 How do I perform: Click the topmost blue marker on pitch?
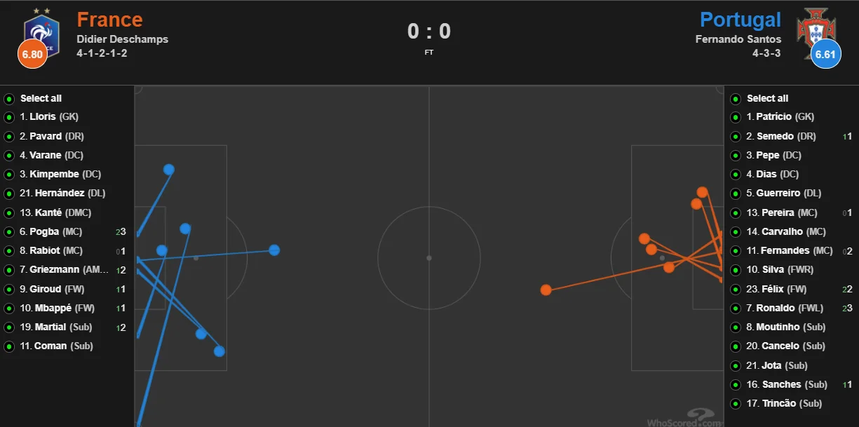[x=169, y=170]
